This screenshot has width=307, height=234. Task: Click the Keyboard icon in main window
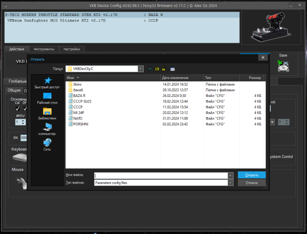click(x=20, y=158)
